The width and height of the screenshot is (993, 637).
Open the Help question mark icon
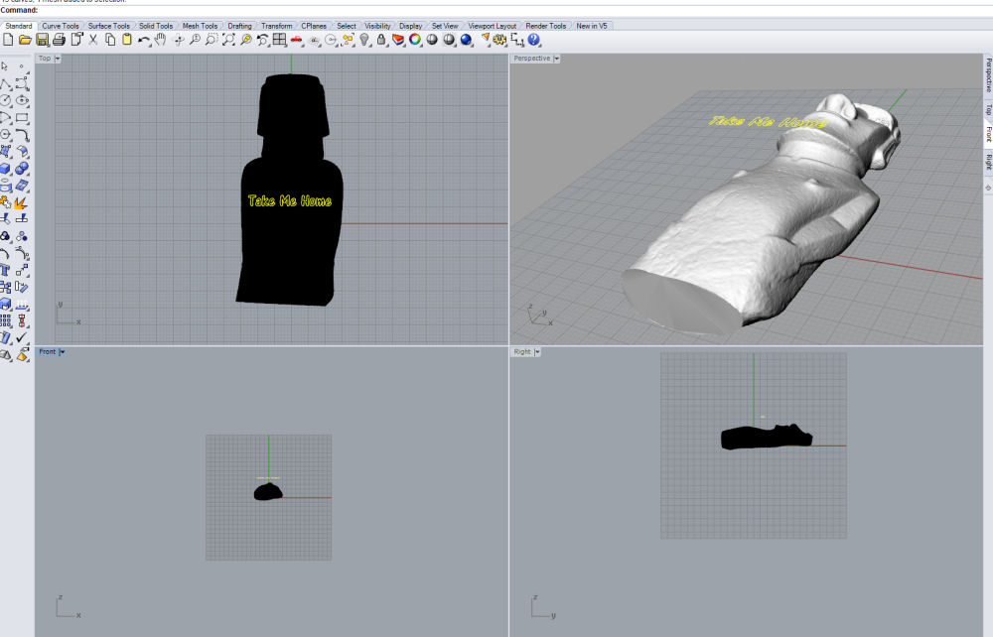[x=534, y=40]
